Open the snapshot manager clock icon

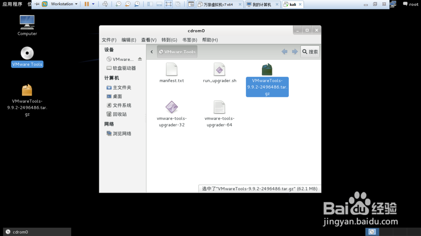tap(137, 4)
